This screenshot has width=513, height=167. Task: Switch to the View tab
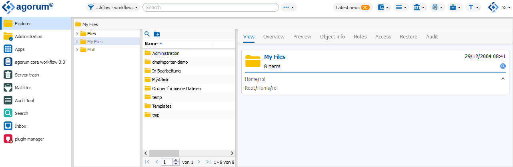point(249,36)
